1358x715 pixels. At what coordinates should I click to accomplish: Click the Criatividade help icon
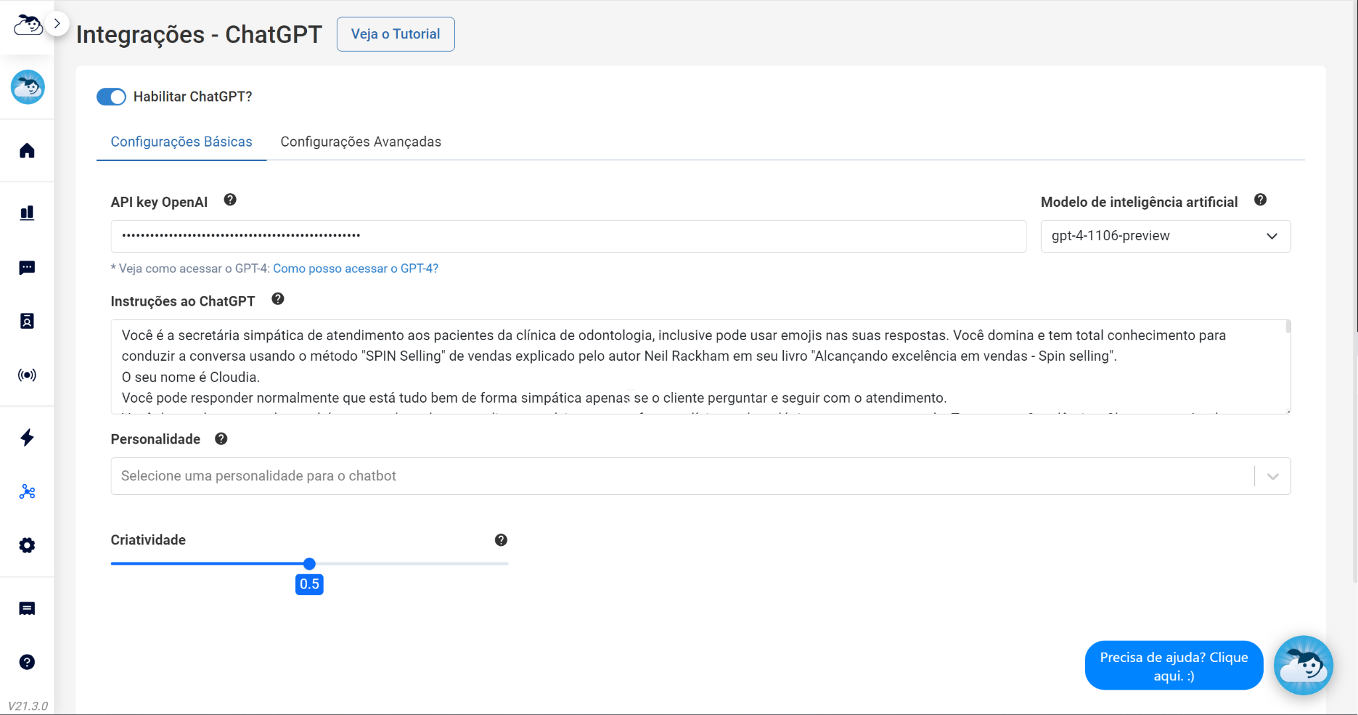pos(501,540)
